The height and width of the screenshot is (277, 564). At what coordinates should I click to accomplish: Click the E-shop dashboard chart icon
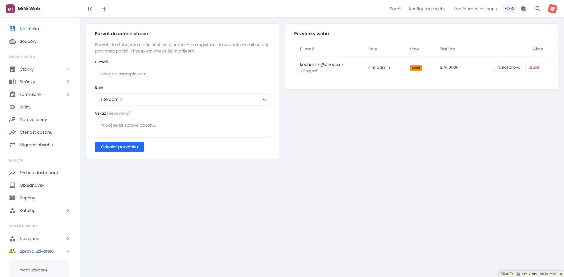[x=12, y=173]
